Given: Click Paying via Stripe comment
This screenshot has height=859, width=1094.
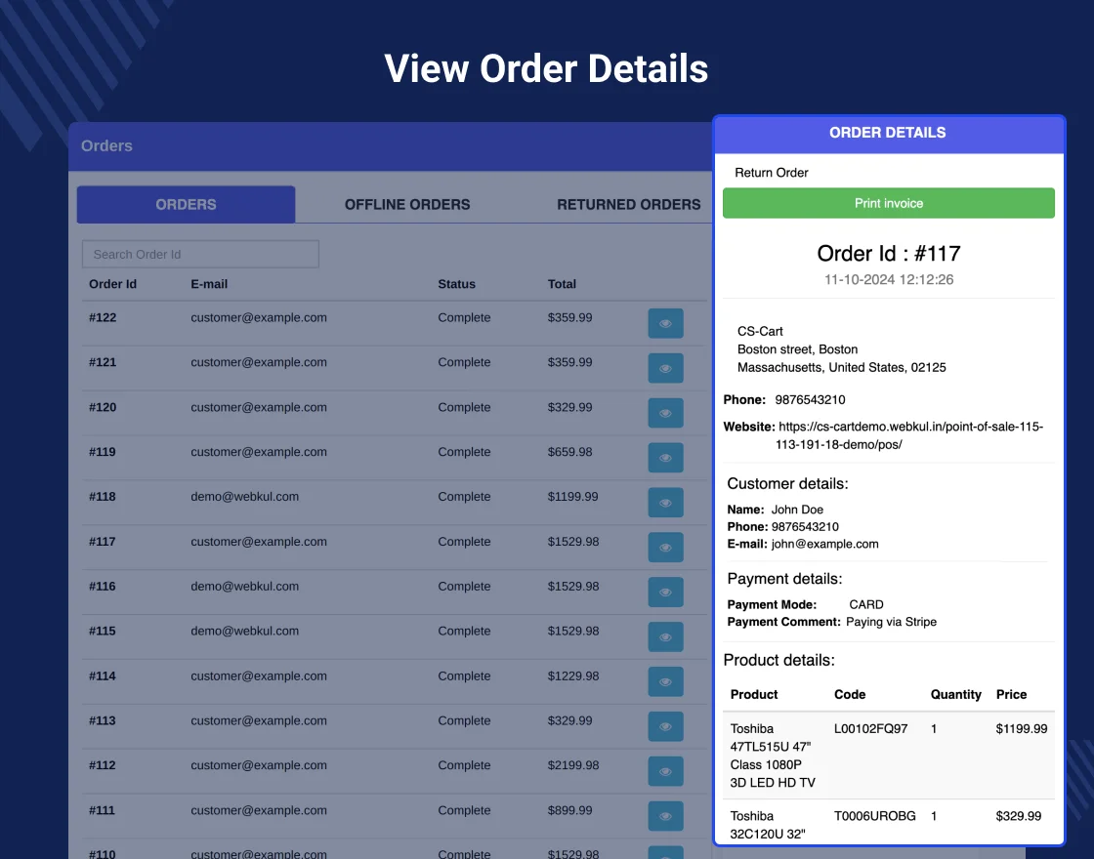Looking at the screenshot, I should pyautogui.click(x=891, y=622).
